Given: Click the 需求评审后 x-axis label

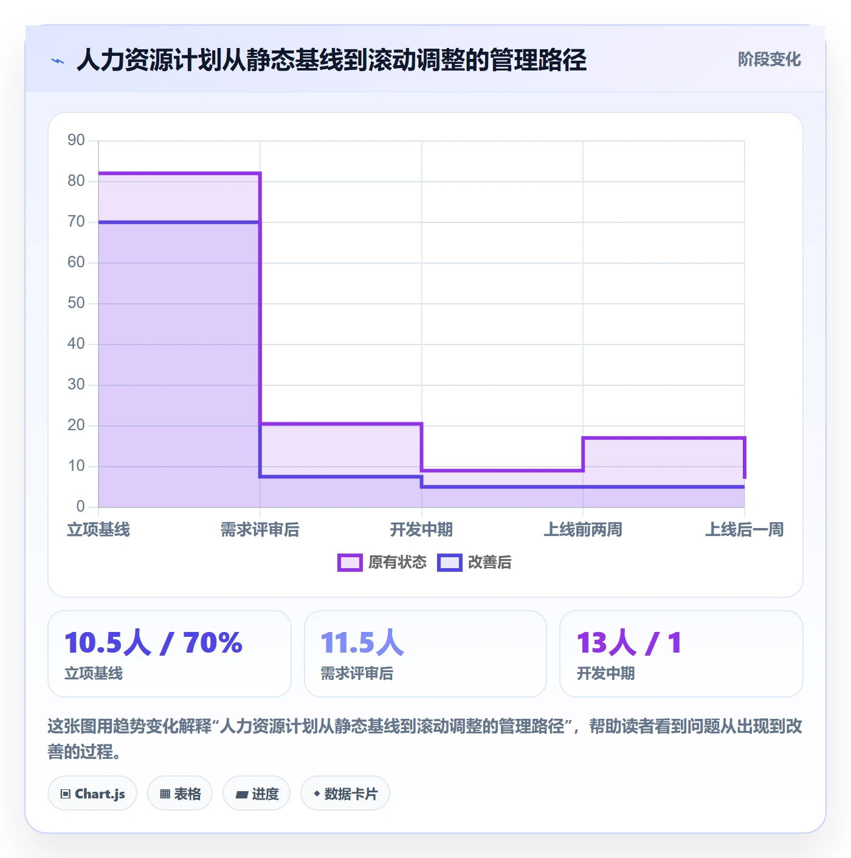Looking at the screenshot, I should (x=260, y=530).
